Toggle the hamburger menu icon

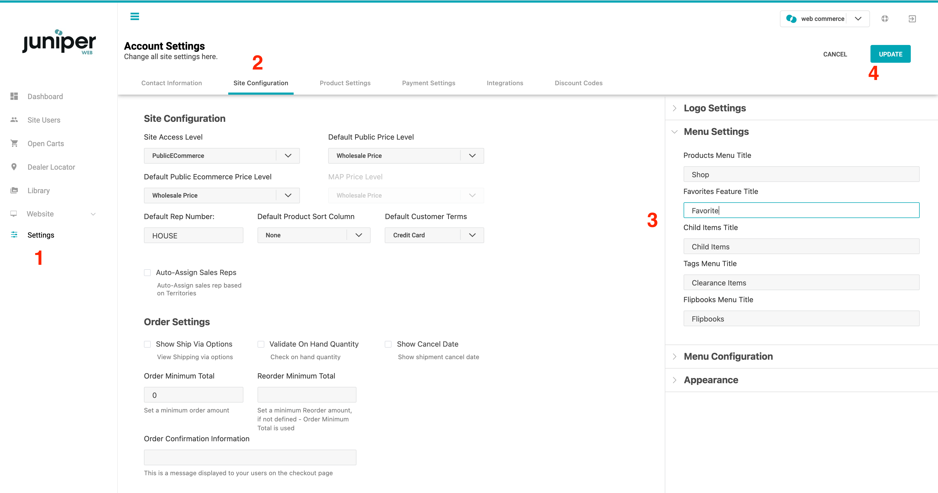pyautogui.click(x=135, y=16)
